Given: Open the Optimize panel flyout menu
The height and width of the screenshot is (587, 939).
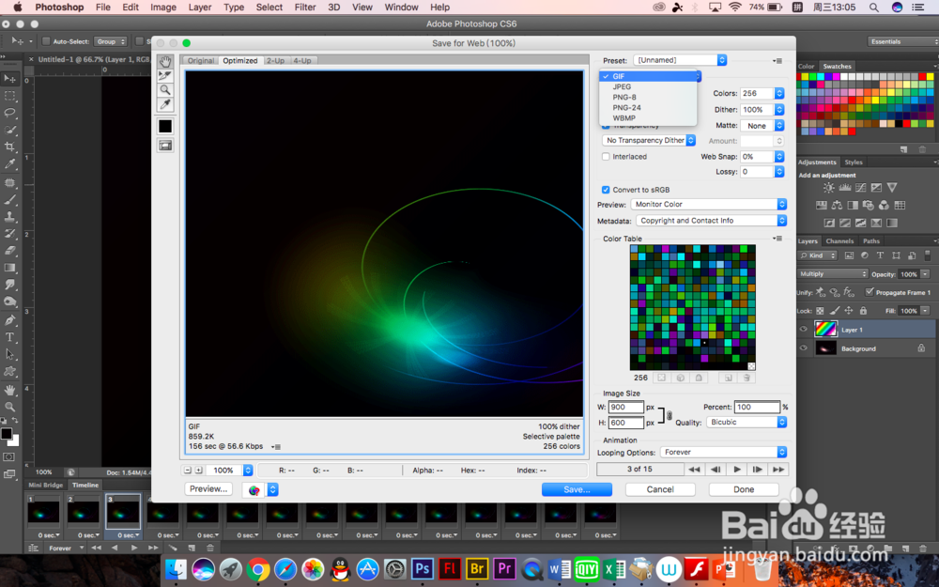Looking at the screenshot, I should tap(777, 60).
